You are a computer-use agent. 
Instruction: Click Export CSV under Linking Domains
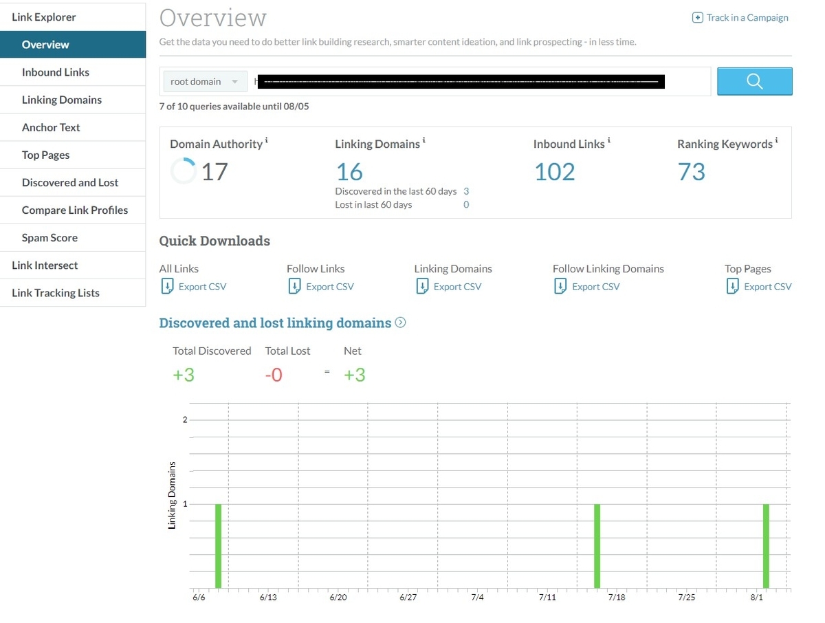pos(458,287)
